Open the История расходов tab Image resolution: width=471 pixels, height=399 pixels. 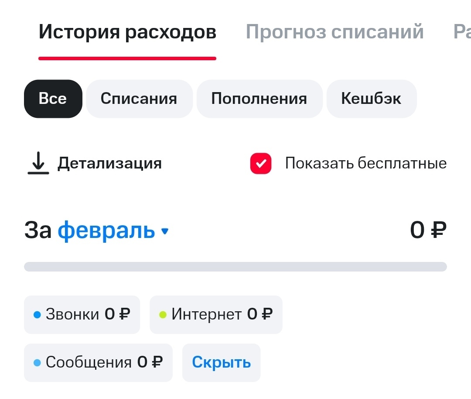(x=127, y=31)
